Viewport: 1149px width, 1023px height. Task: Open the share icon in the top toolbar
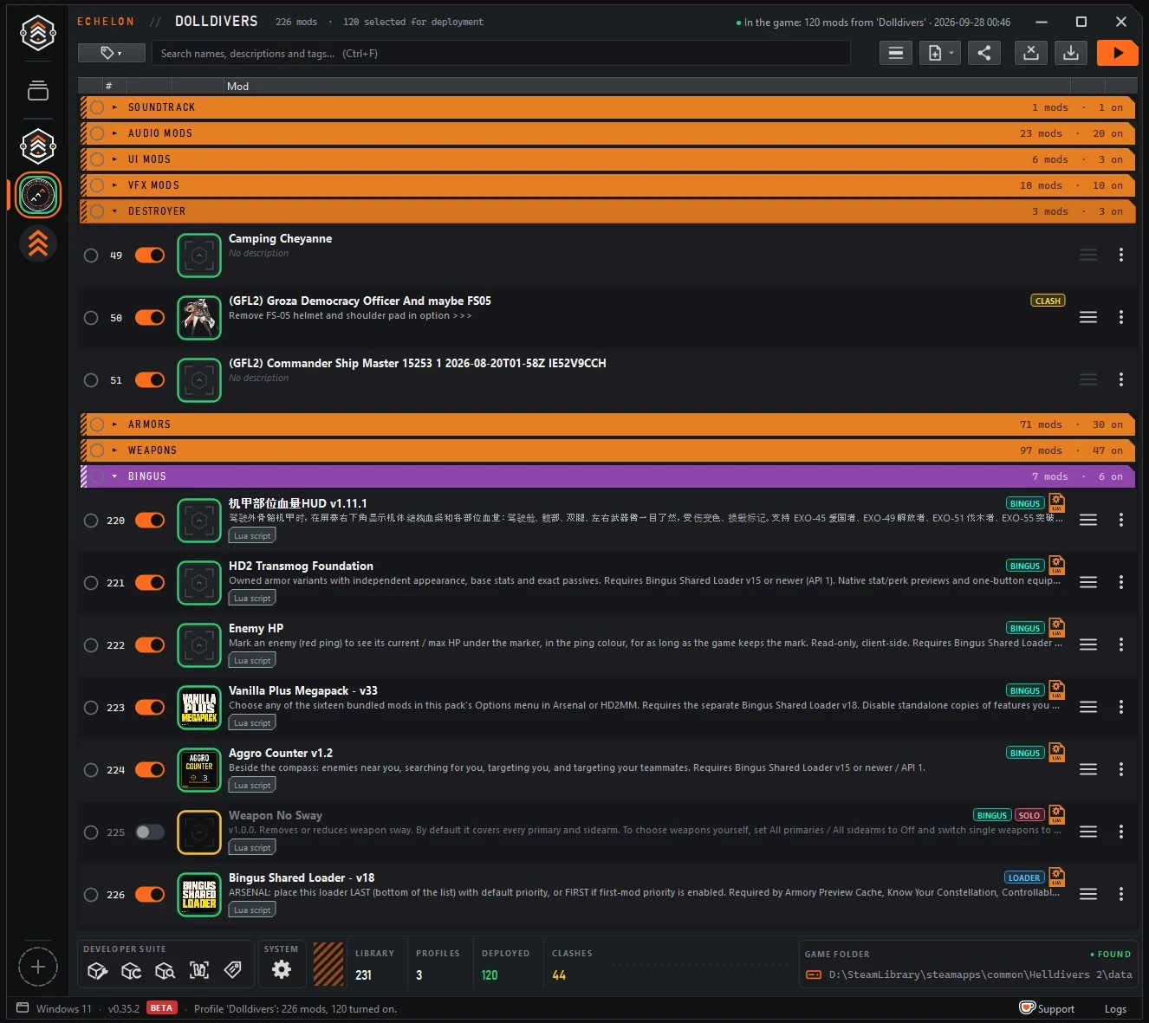tap(984, 53)
